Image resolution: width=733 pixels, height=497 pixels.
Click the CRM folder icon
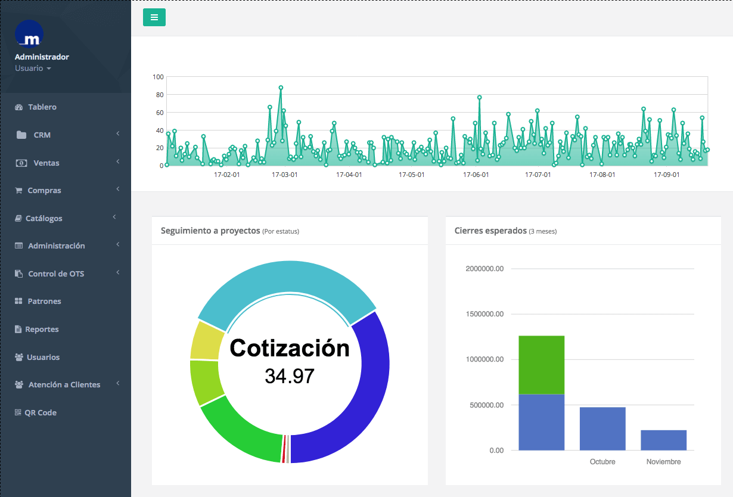tap(21, 135)
